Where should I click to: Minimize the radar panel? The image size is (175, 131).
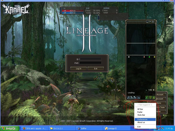point(147,22)
